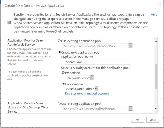This screenshot has height=128, width=164.
Task: Choose the Configurable security account option
Action: click(x=63, y=84)
